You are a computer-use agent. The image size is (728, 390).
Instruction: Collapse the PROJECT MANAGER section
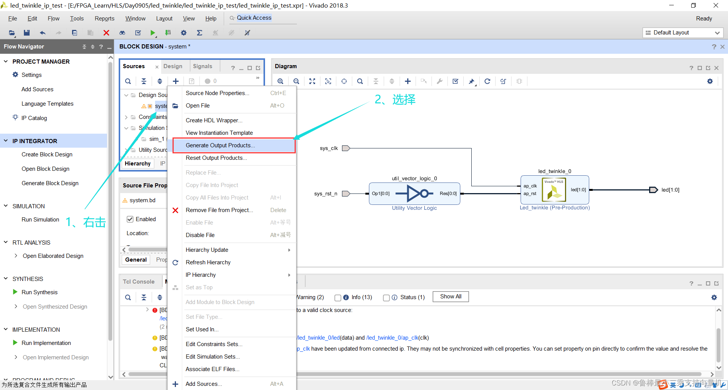point(6,61)
